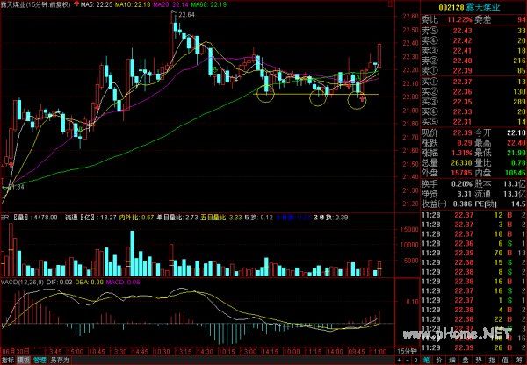Click the MACD(12,26,9) indicator label
The height and width of the screenshot is (365, 527).
click(22, 282)
